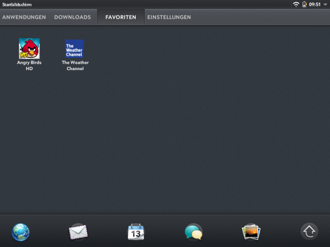This screenshot has height=247, width=330.
Task: Select the Favoriten tab
Action: pos(120,18)
